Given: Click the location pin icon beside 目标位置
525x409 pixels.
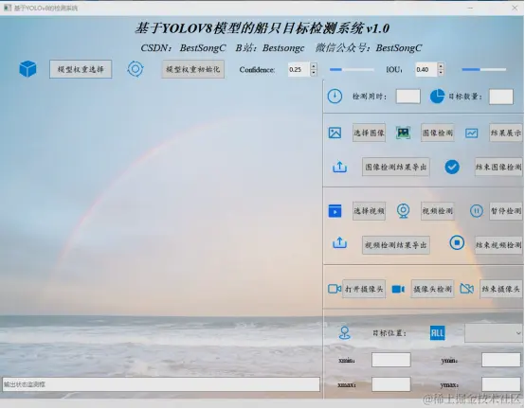Looking at the screenshot, I should point(345,333).
